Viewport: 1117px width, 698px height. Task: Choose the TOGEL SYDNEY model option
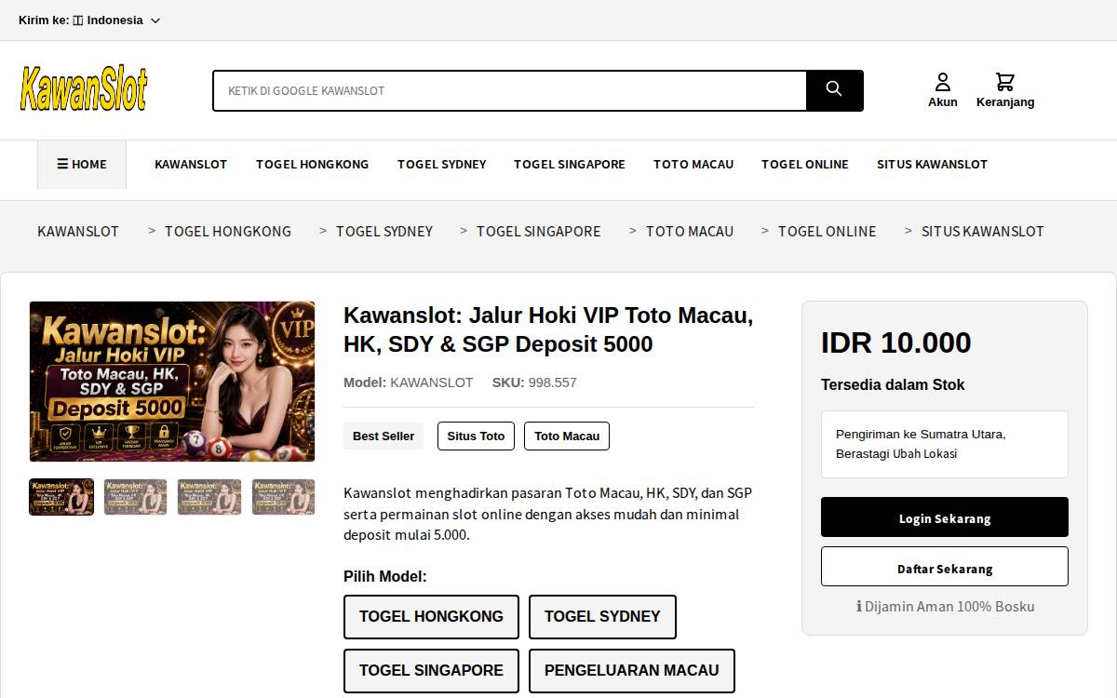point(602,617)
